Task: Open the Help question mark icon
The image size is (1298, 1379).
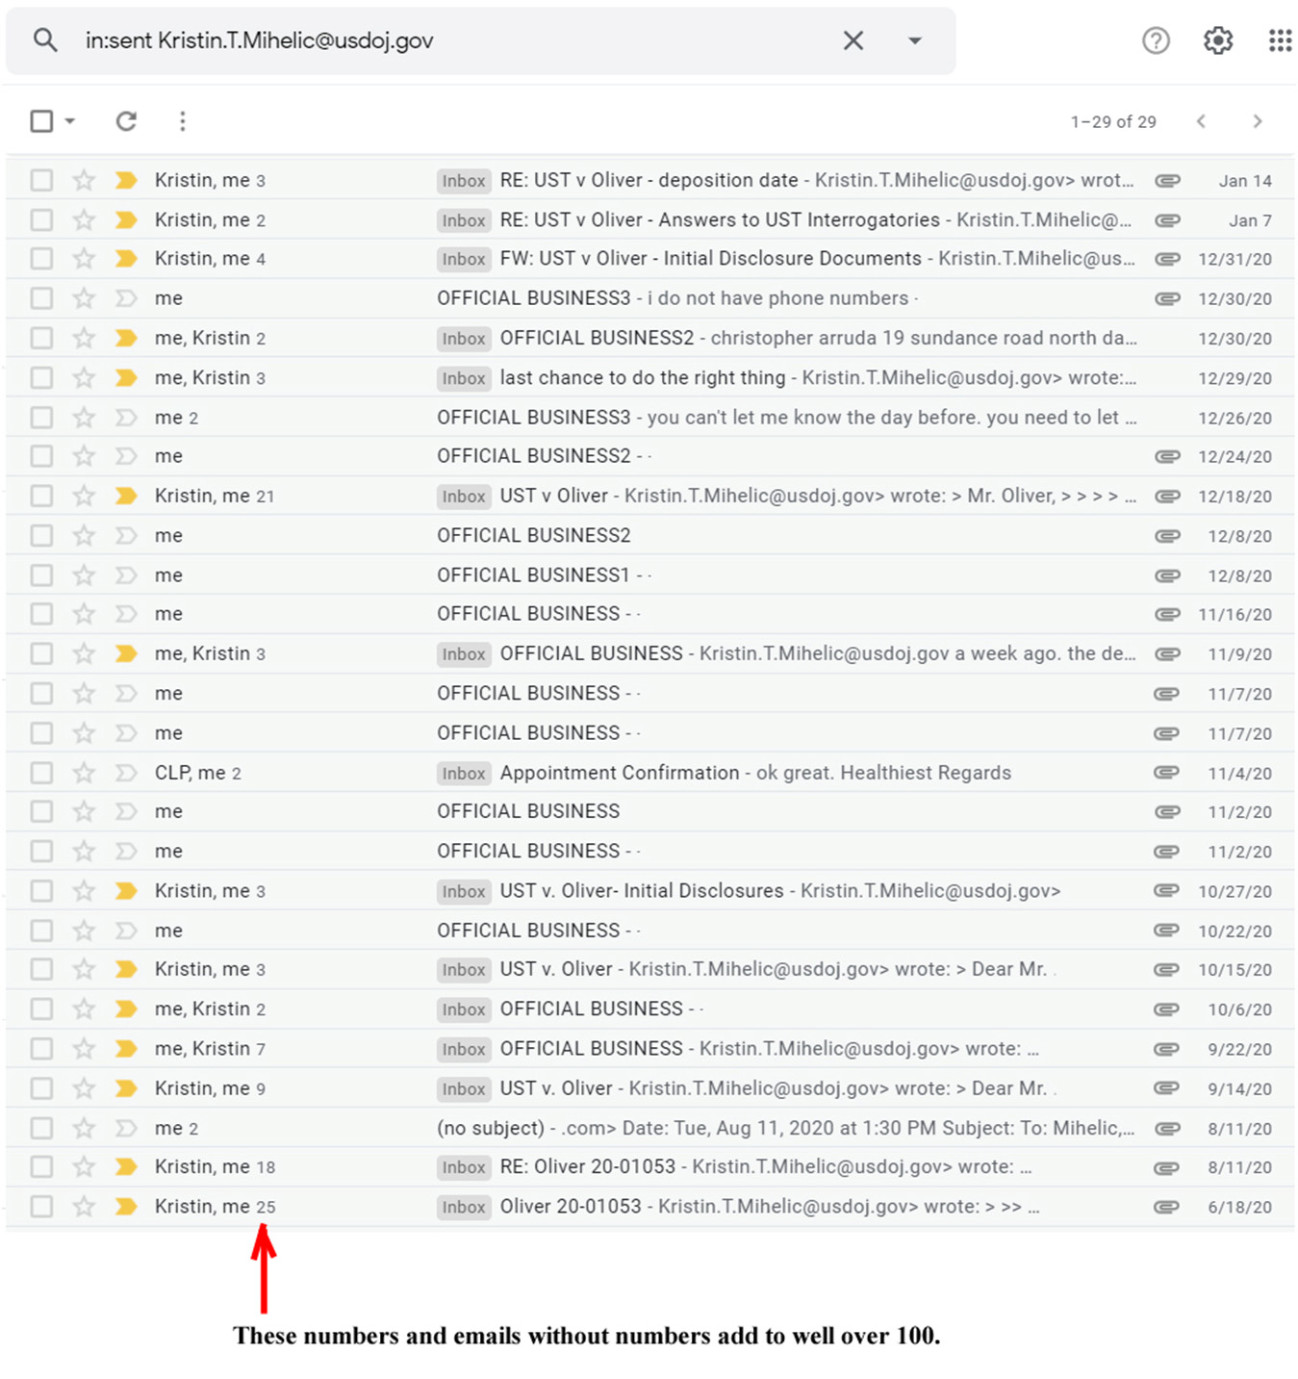Action: (x=1156, y=40)
